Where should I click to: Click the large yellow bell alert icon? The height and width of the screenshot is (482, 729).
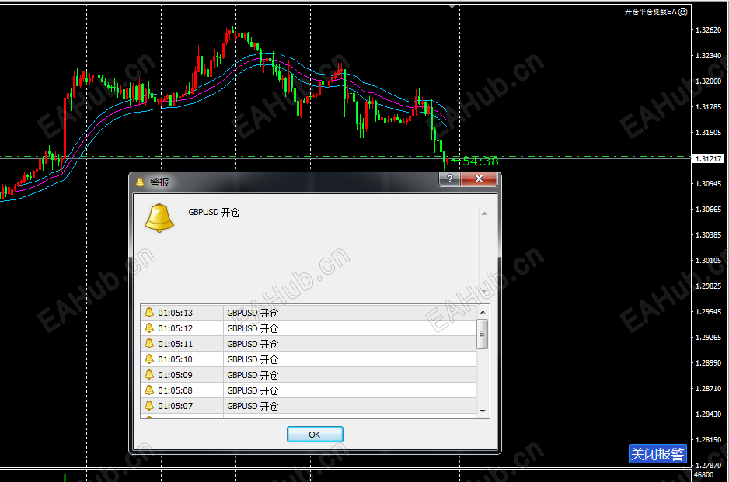(159, 217)
